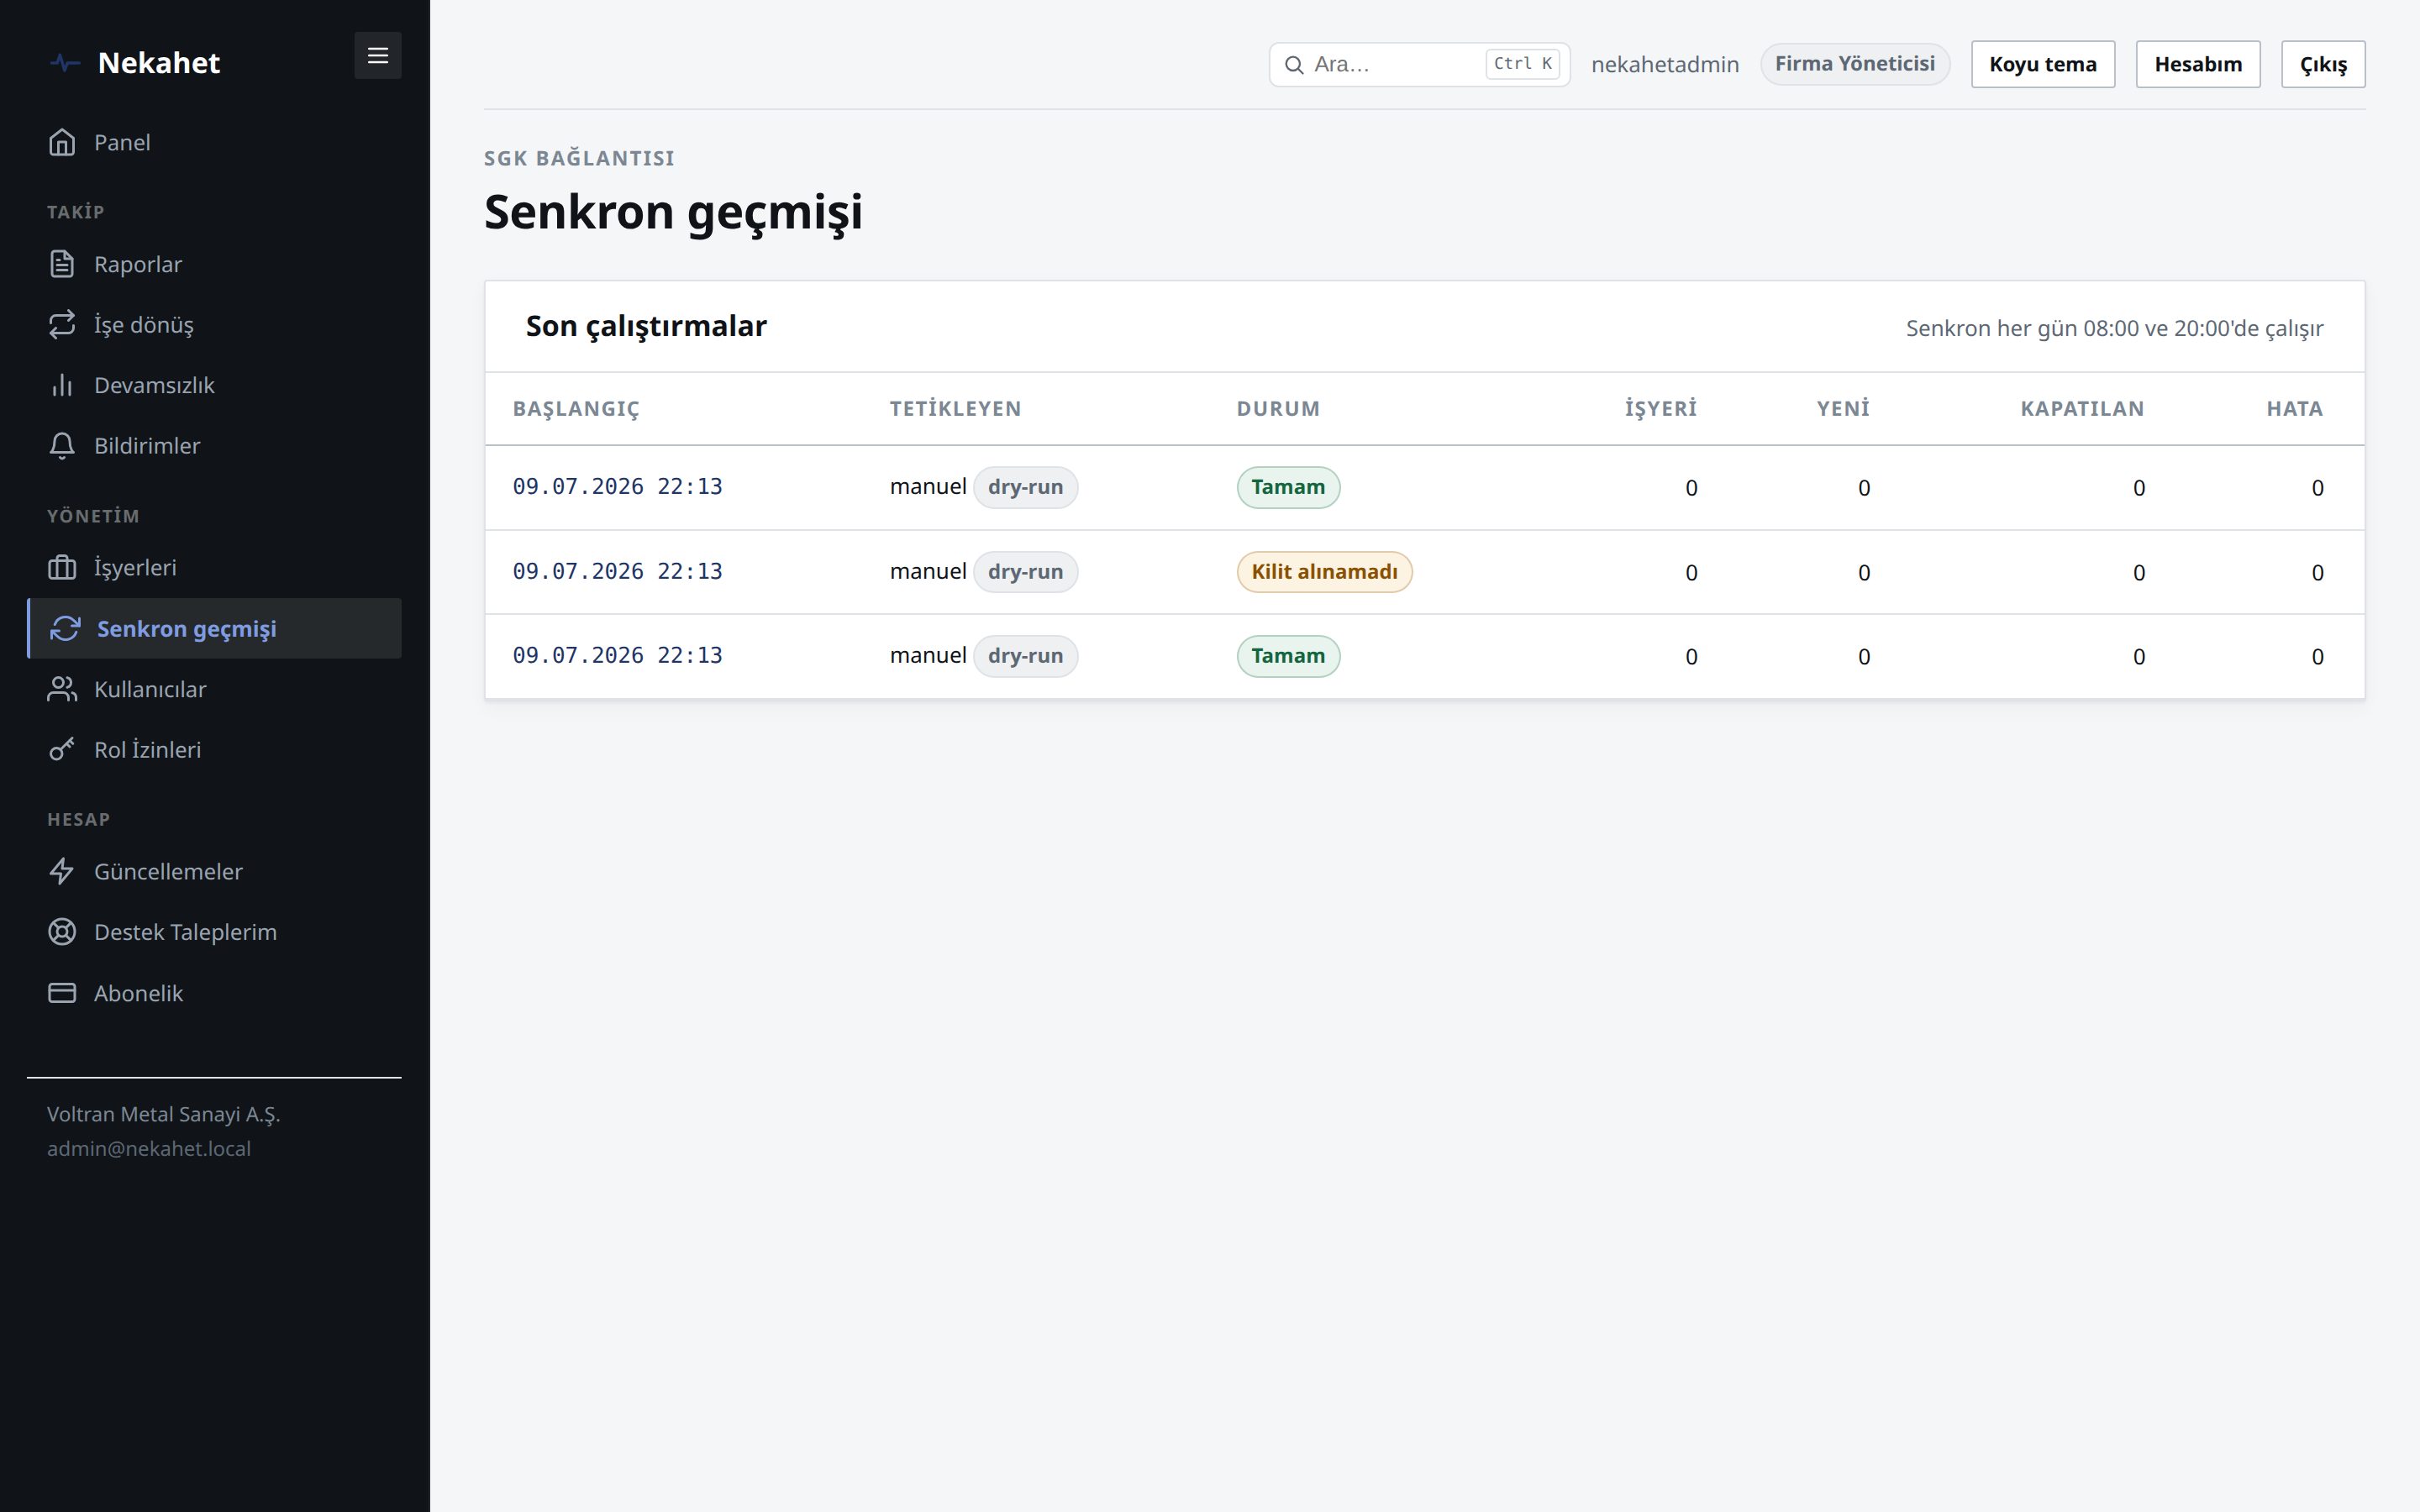2420x1512 pixels.
Task: Click the Nekahet logo in sidebar
Action: [x=135, y=62]
